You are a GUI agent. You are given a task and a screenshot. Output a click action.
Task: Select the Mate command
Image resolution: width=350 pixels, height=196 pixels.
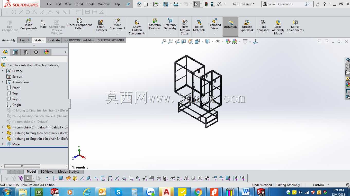point(43,24)
